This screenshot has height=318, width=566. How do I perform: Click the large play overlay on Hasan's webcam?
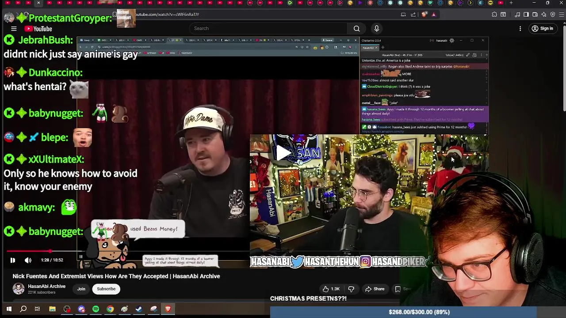[283, 152]
